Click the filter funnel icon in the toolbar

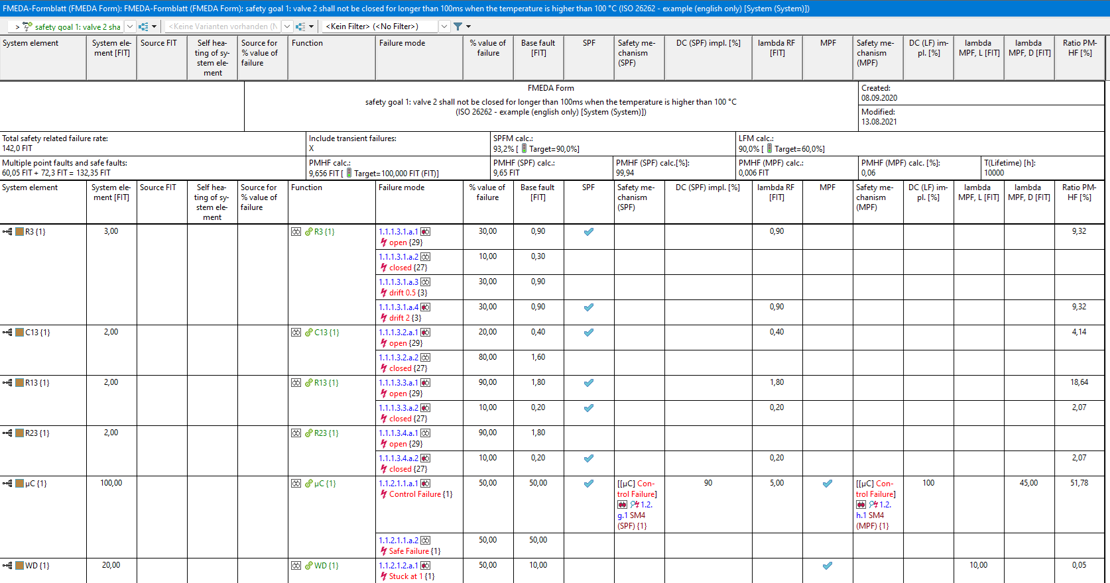[x=458, y=26]
